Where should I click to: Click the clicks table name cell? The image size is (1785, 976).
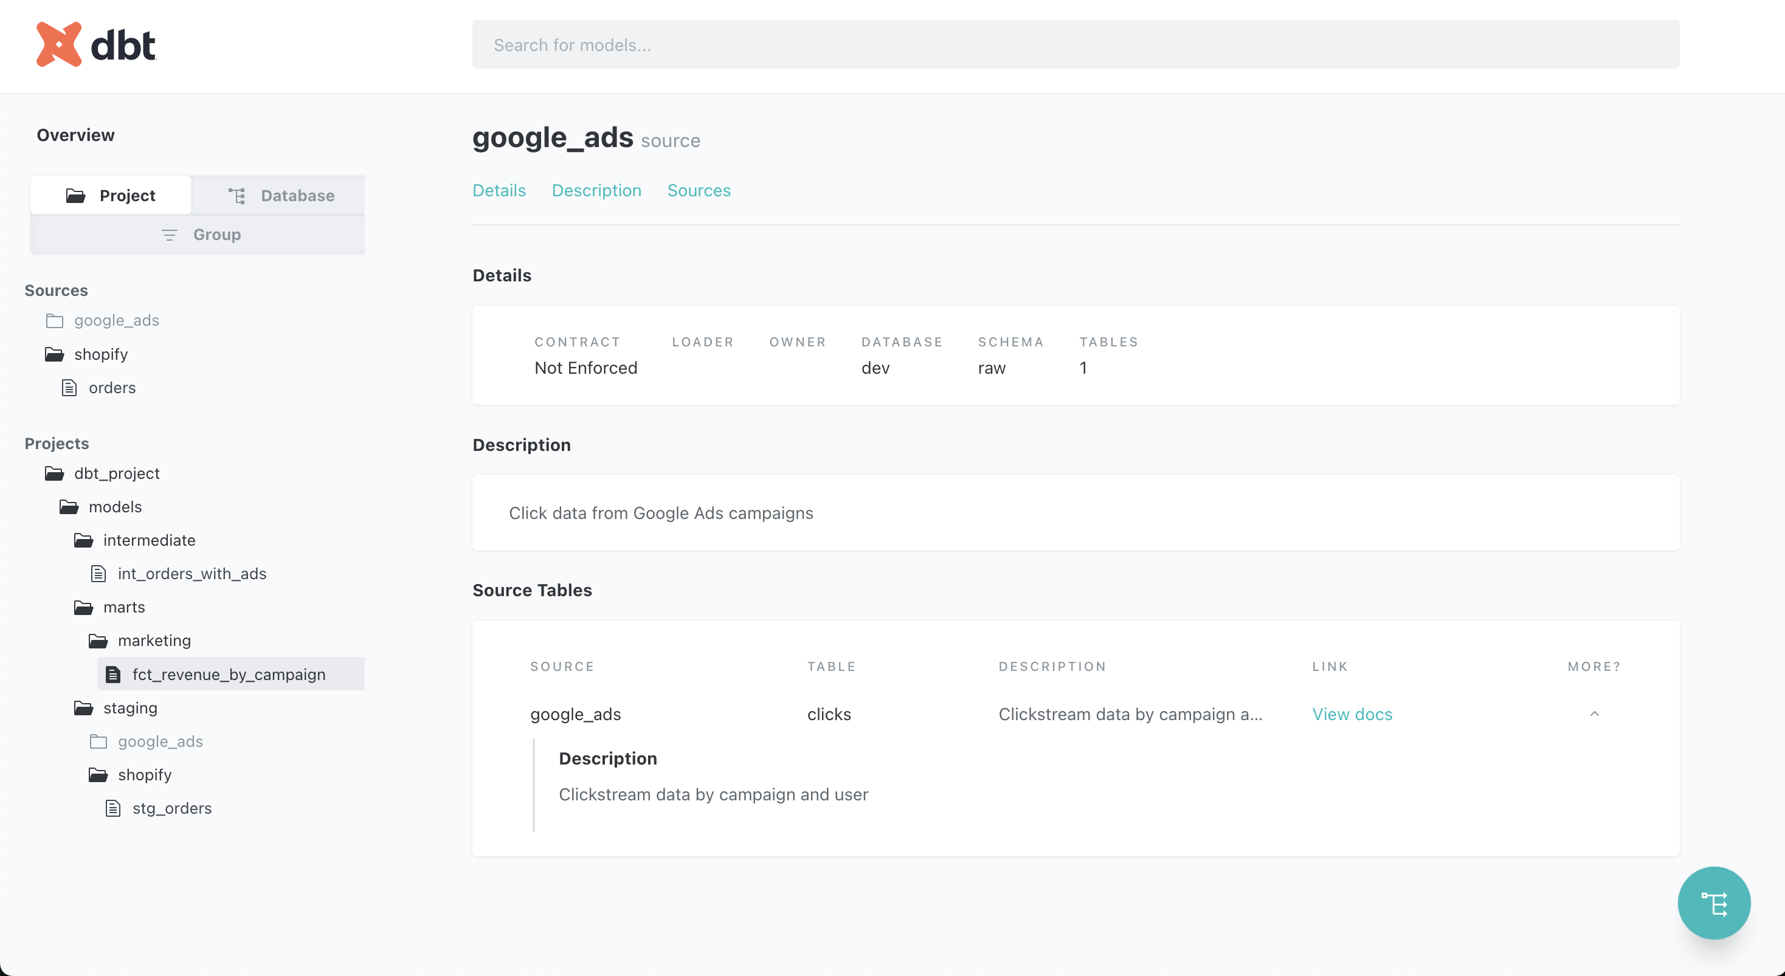pos(829,714)
